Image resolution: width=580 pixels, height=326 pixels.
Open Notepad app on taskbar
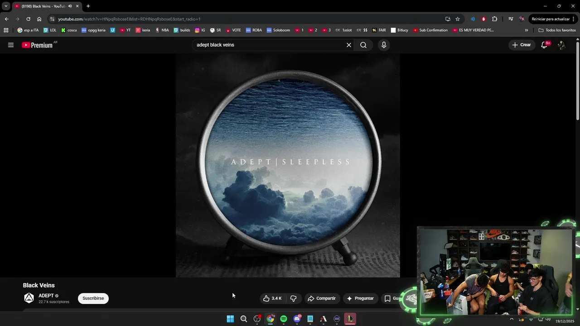point(310,319)
